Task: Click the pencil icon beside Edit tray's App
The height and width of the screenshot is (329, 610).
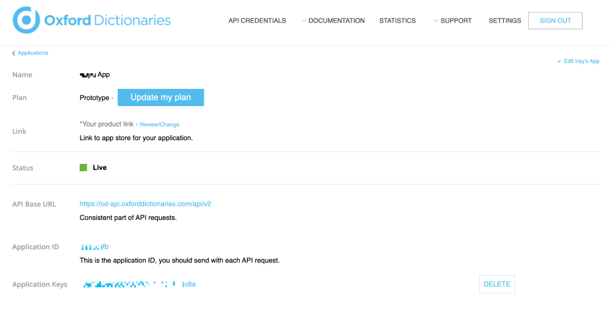Action: click(559, 62)
